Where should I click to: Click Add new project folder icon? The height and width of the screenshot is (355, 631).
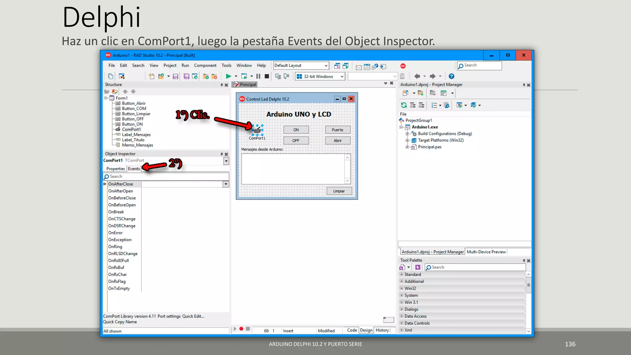pyautogui.click(x=421, y=93)
